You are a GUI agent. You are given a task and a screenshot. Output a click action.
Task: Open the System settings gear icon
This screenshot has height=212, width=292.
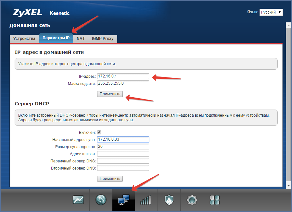(192, 200)
